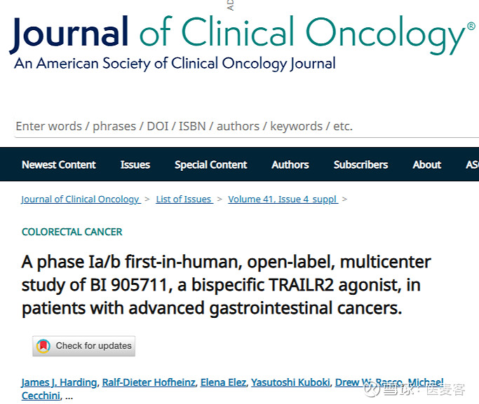The image size is (479, 404).
Task: Open author James J. Harding's link
Action: point(59,382)
